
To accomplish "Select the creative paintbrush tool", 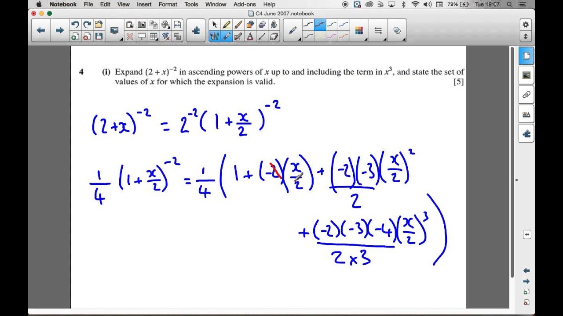I will pos(238,25).
